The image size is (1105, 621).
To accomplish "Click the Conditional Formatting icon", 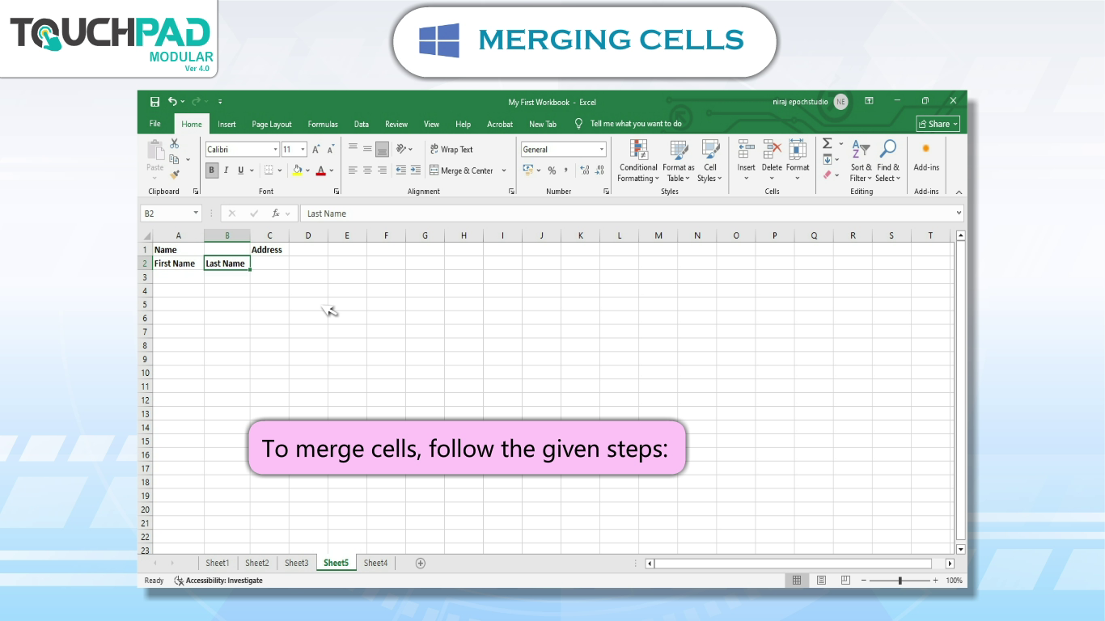I will click(x=638, y=150).
